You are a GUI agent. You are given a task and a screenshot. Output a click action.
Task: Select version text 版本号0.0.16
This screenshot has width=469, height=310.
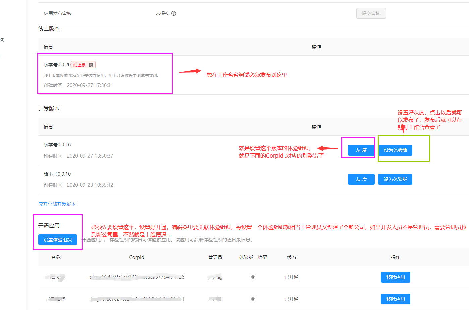57,145
